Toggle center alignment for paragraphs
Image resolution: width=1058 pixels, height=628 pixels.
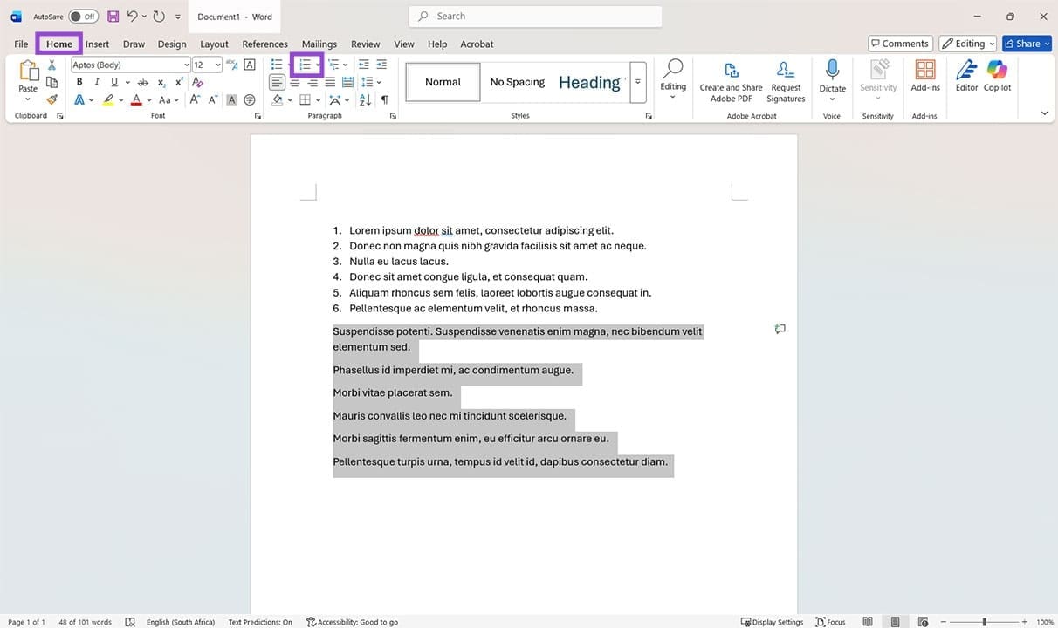click(294, 81)
